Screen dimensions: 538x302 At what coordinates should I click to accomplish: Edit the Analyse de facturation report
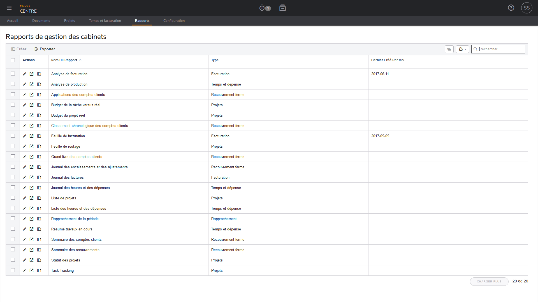[24, 74]
